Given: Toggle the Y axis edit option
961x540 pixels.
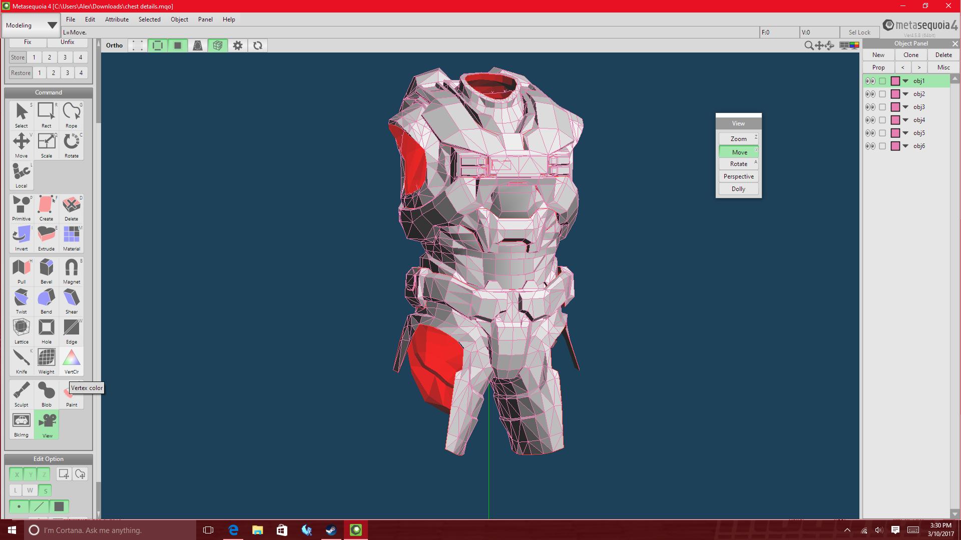Looking at the screenshot, I should click(31, 474).
